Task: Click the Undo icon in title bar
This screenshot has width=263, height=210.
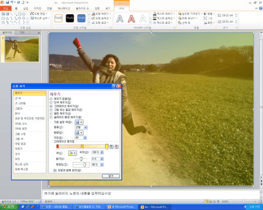Action: coord(12,2)
